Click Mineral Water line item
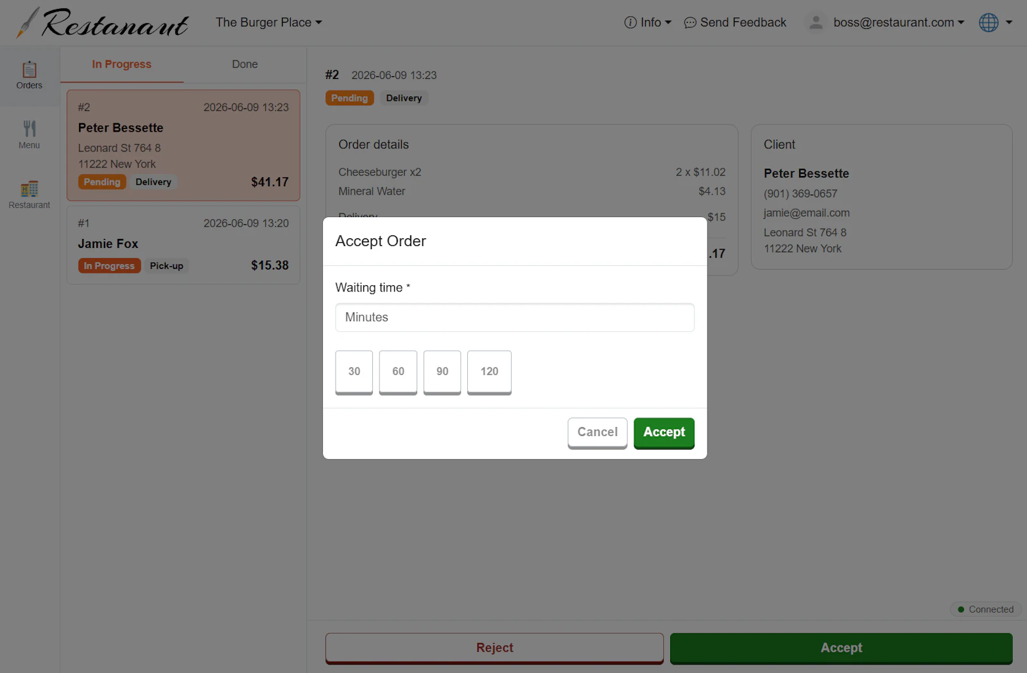 pyautogui.click(x=372, y=191)
